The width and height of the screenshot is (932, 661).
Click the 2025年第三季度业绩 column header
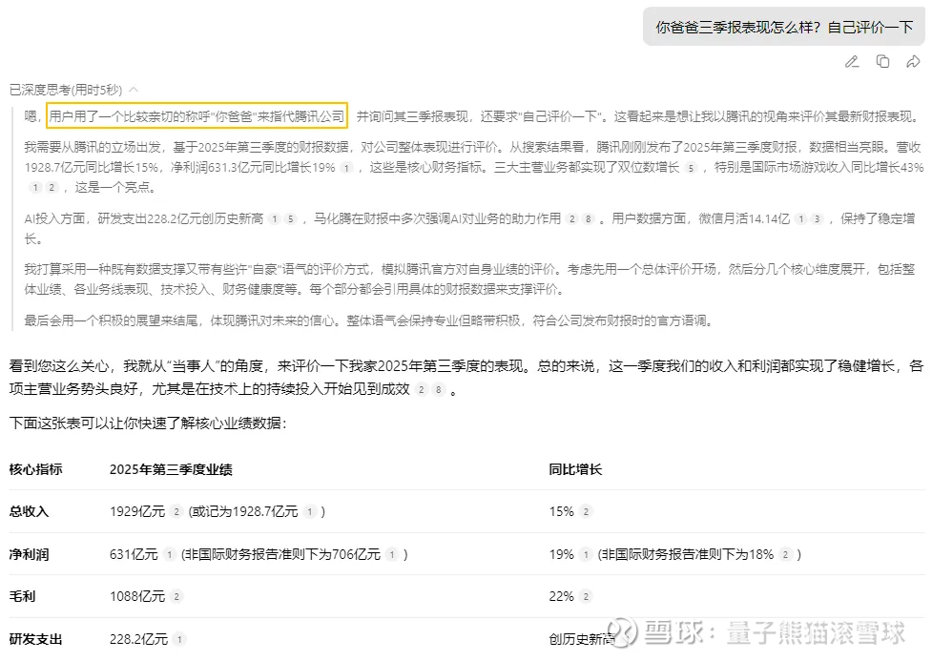[171, 469]
